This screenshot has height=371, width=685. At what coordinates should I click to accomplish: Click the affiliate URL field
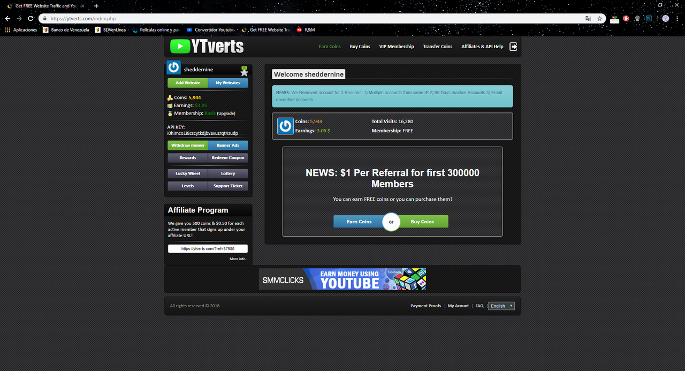coord(208,248)
